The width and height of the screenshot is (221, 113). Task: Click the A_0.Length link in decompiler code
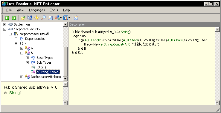pyautogui.click(x=93, y=40)
